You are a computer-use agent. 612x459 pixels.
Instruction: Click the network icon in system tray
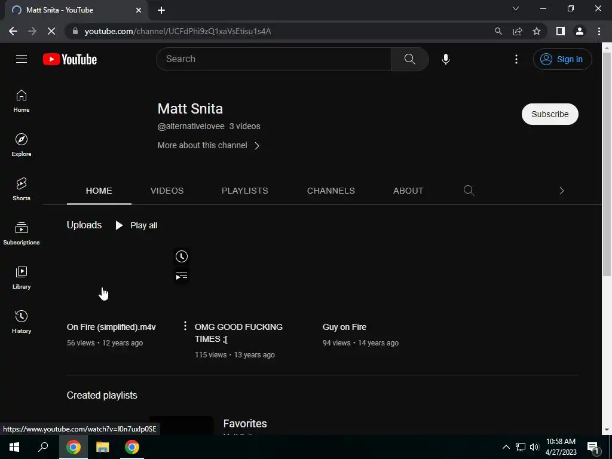pos(521,447)
